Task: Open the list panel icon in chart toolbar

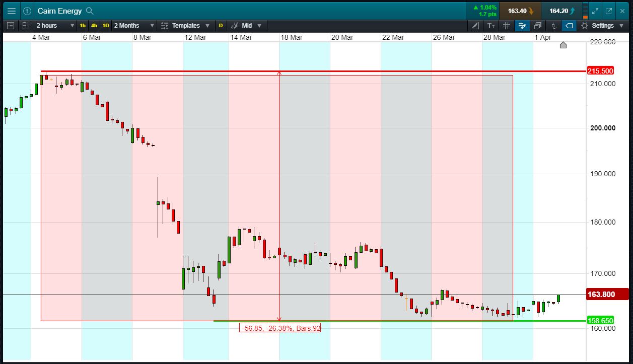Action: pos(11,25)
